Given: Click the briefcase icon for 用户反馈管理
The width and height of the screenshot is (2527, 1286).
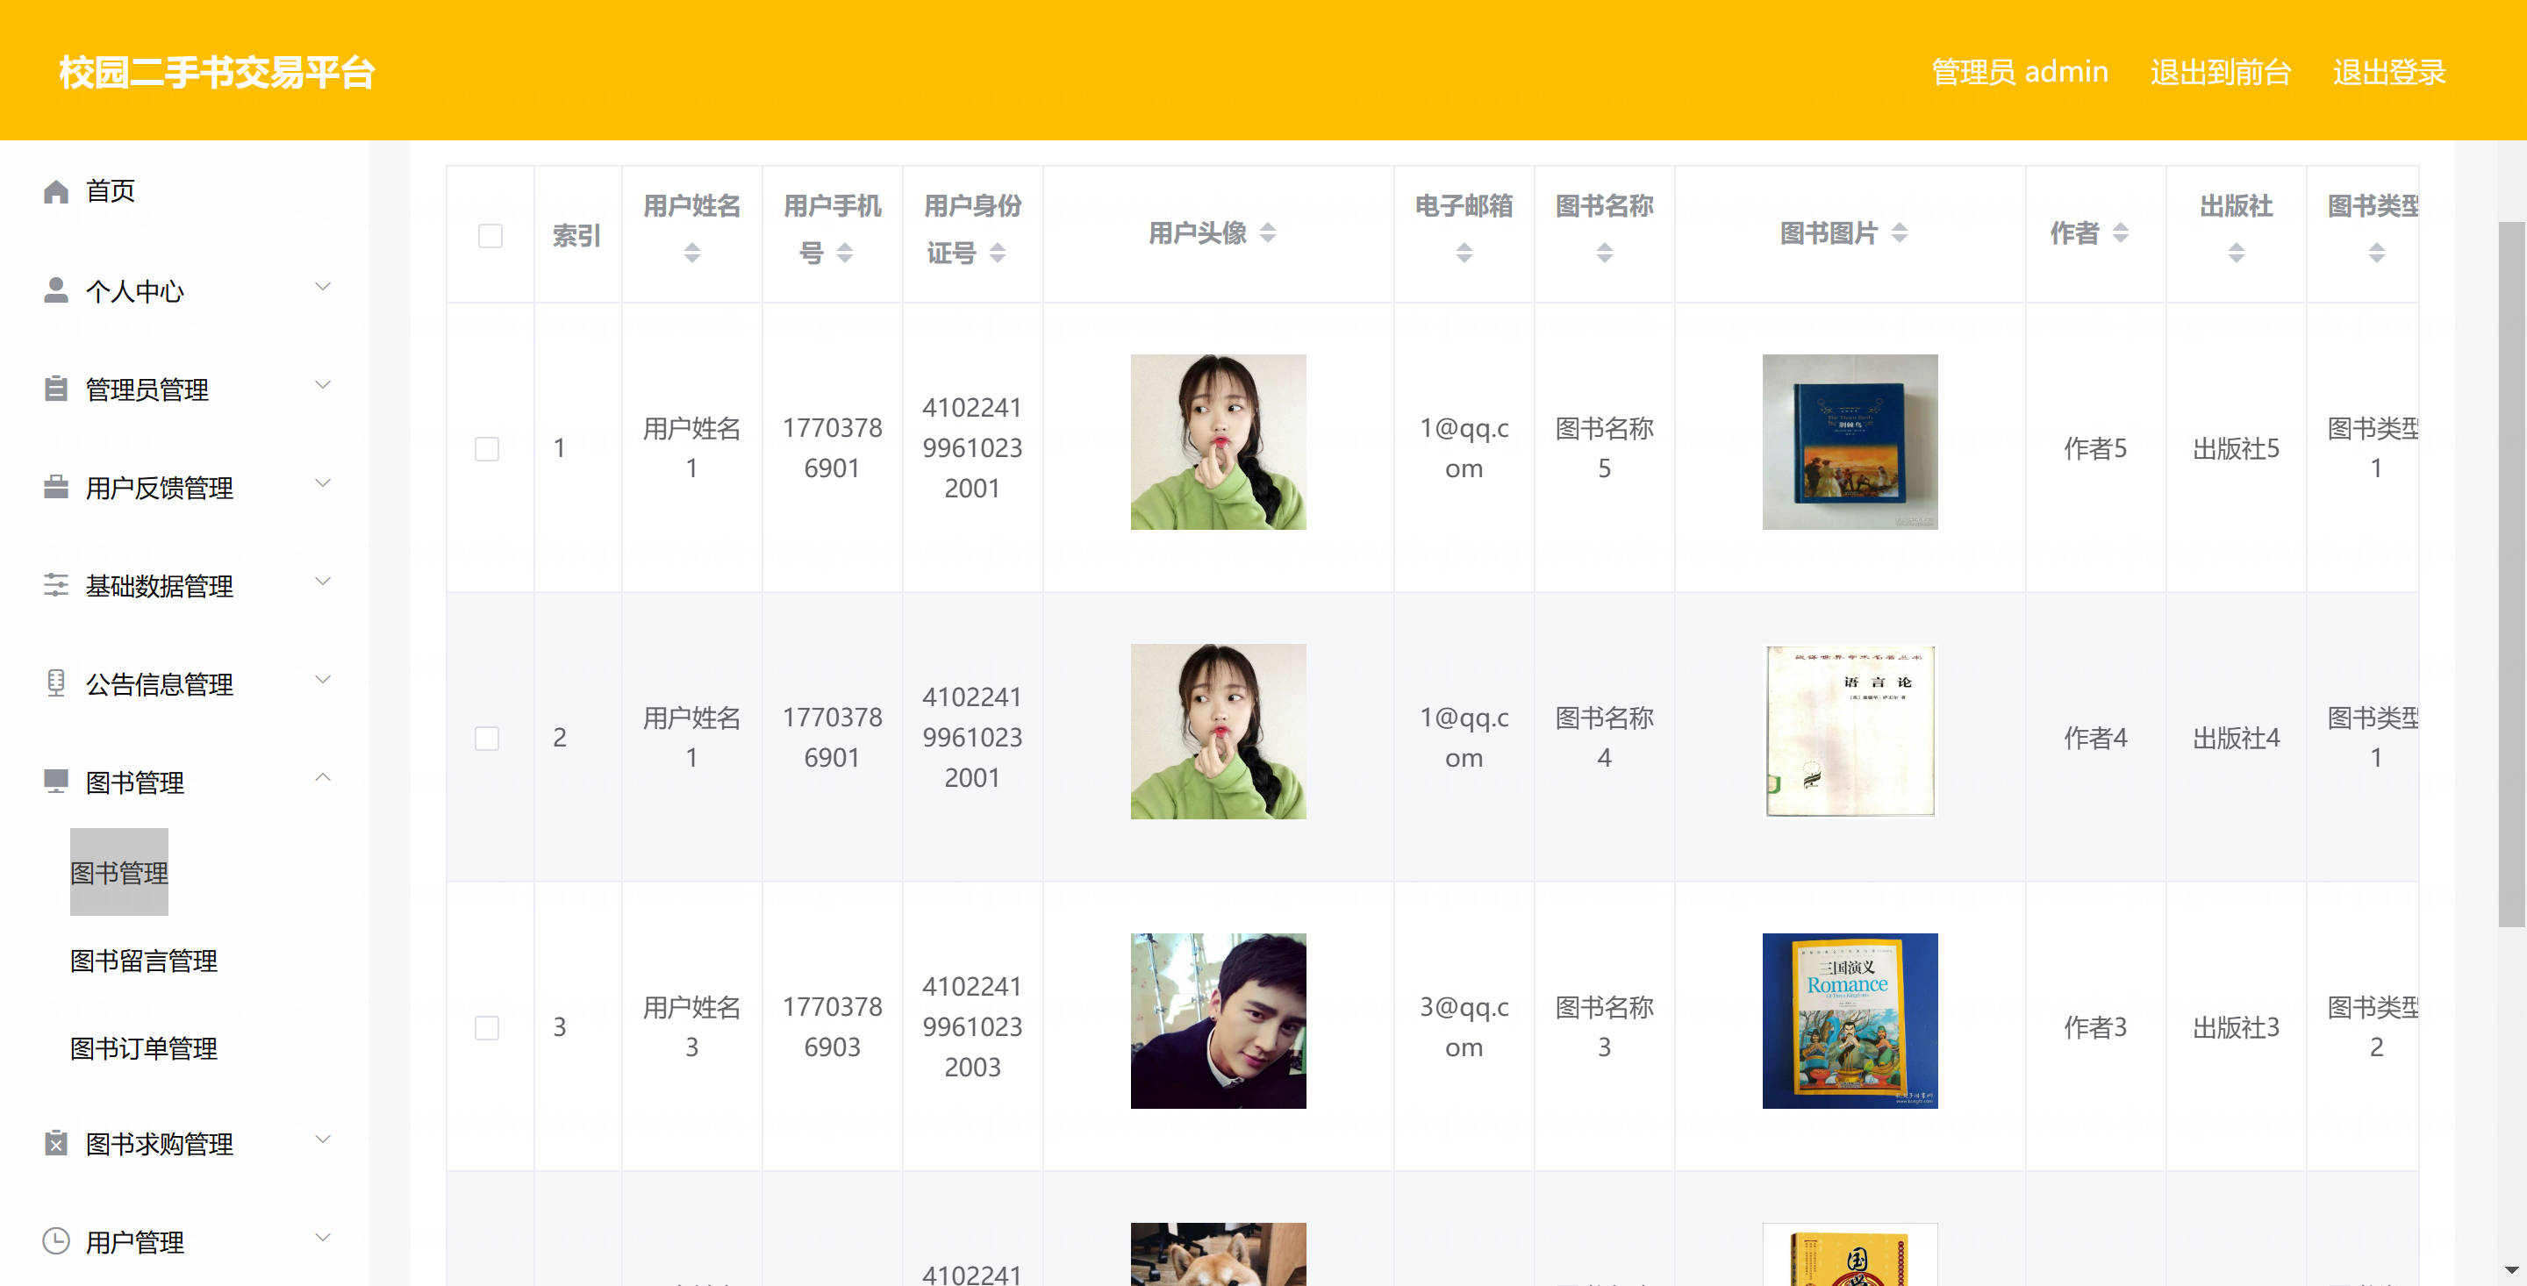Looking at the screenshot, I should pyautogui.click(x=56, y=487).
